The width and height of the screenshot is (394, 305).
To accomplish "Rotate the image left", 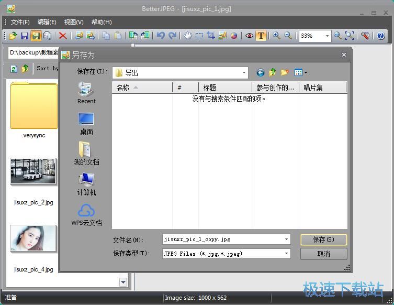I will pyautogui.click(x=133, y=36).
